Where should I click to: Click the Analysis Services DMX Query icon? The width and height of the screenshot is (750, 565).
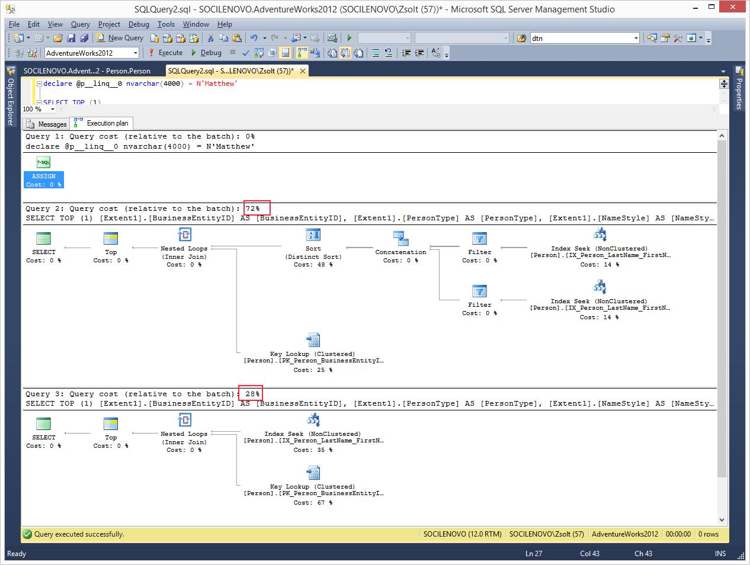(181, 38)
